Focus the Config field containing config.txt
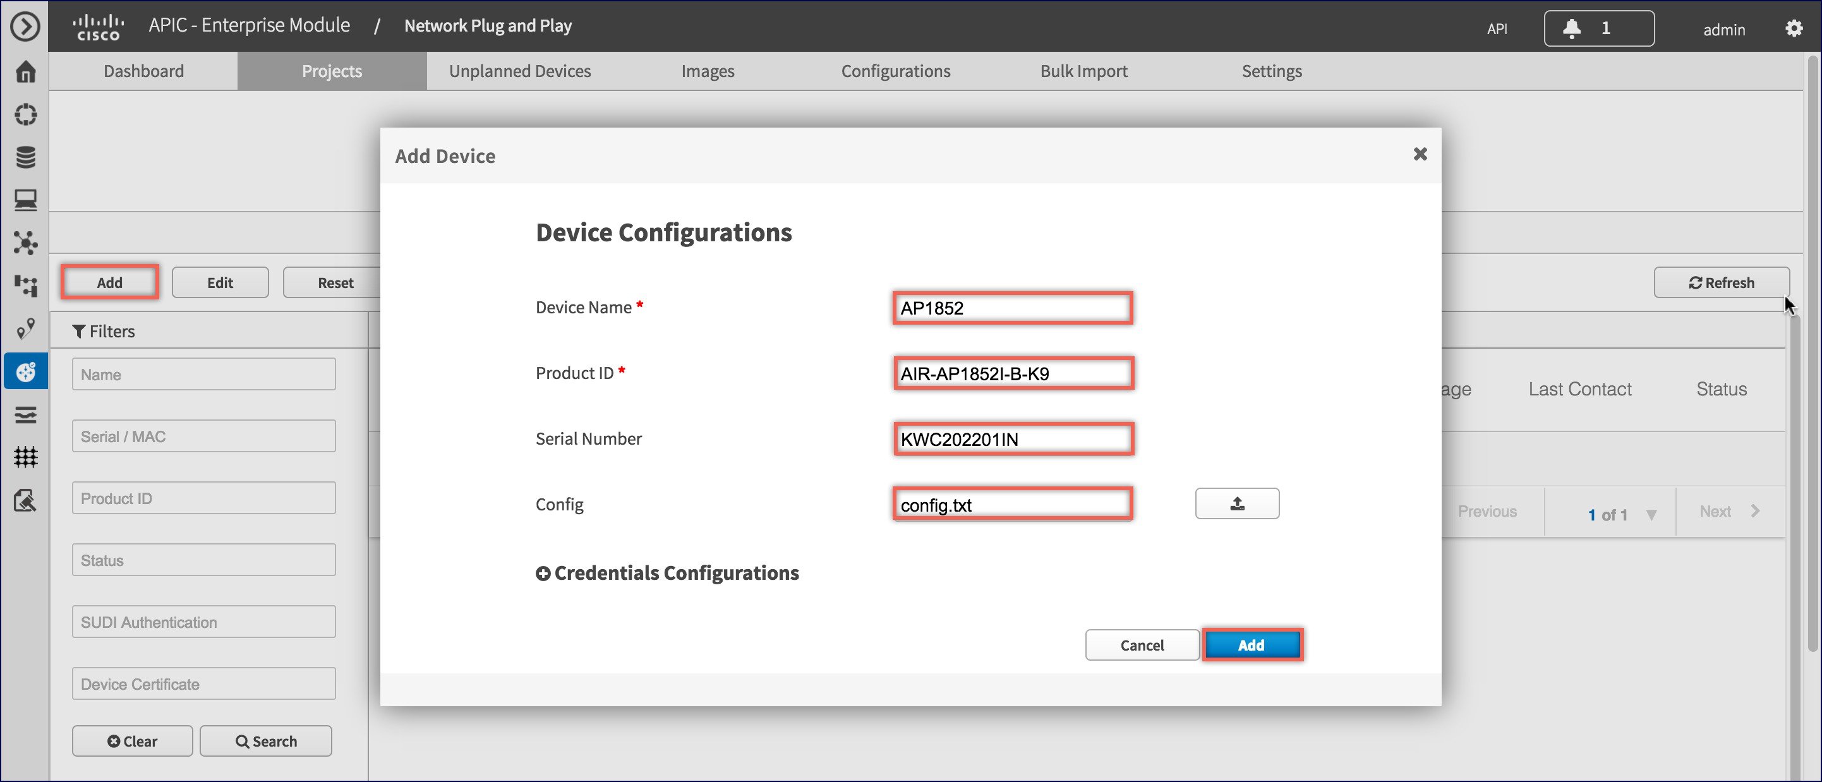 pos(1012,504)
